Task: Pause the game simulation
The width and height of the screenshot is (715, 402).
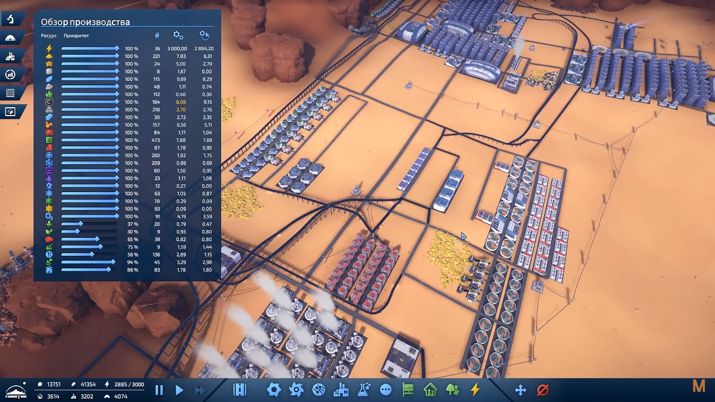Action: click(159, 390)
